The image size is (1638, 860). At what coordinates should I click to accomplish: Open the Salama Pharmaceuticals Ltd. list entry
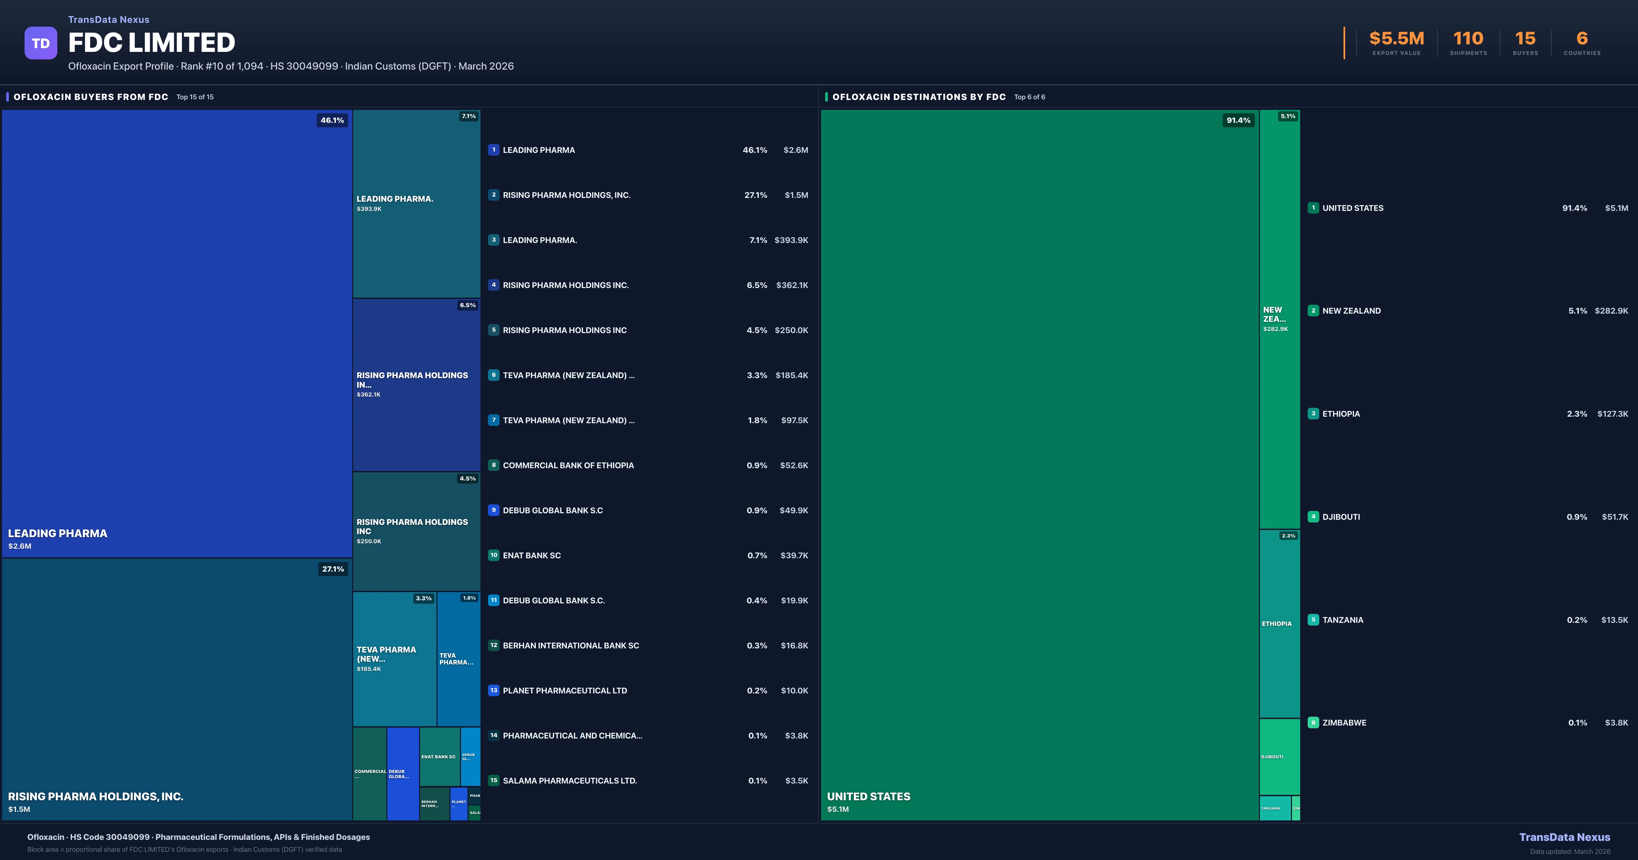[569, 780]
